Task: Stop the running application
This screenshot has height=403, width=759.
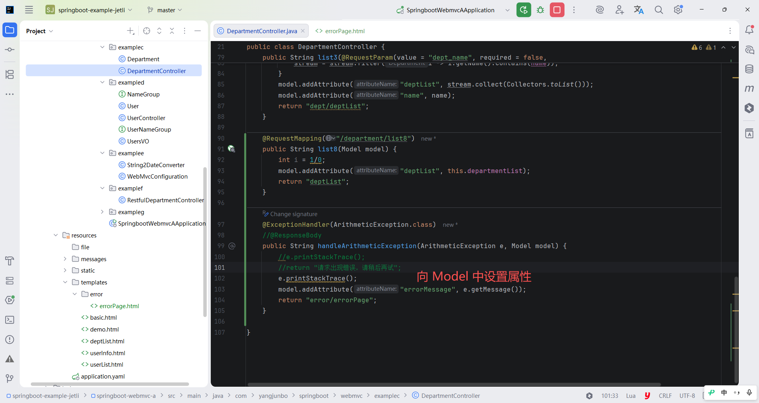Action: click(557, 10)
